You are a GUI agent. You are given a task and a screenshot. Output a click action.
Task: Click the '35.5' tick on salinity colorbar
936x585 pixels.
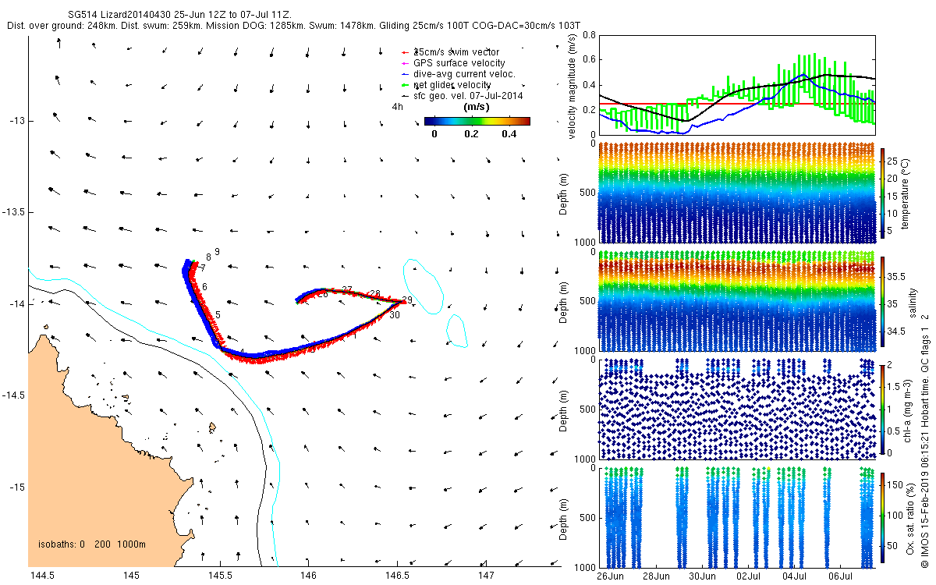(x=897, y=276)
